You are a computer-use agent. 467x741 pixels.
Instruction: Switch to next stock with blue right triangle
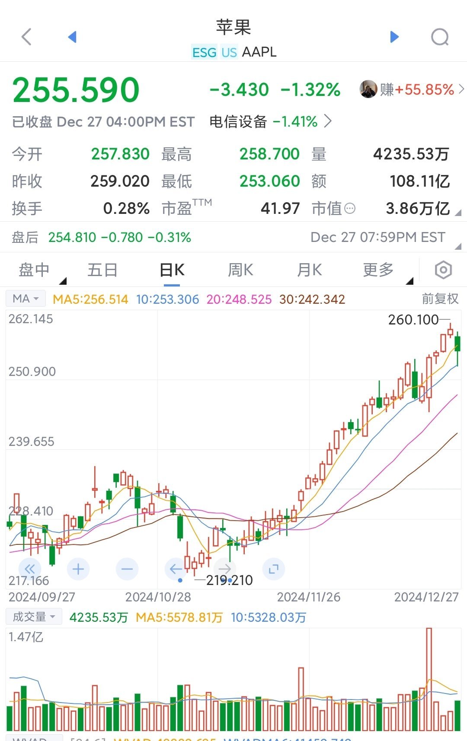(394, 37)
